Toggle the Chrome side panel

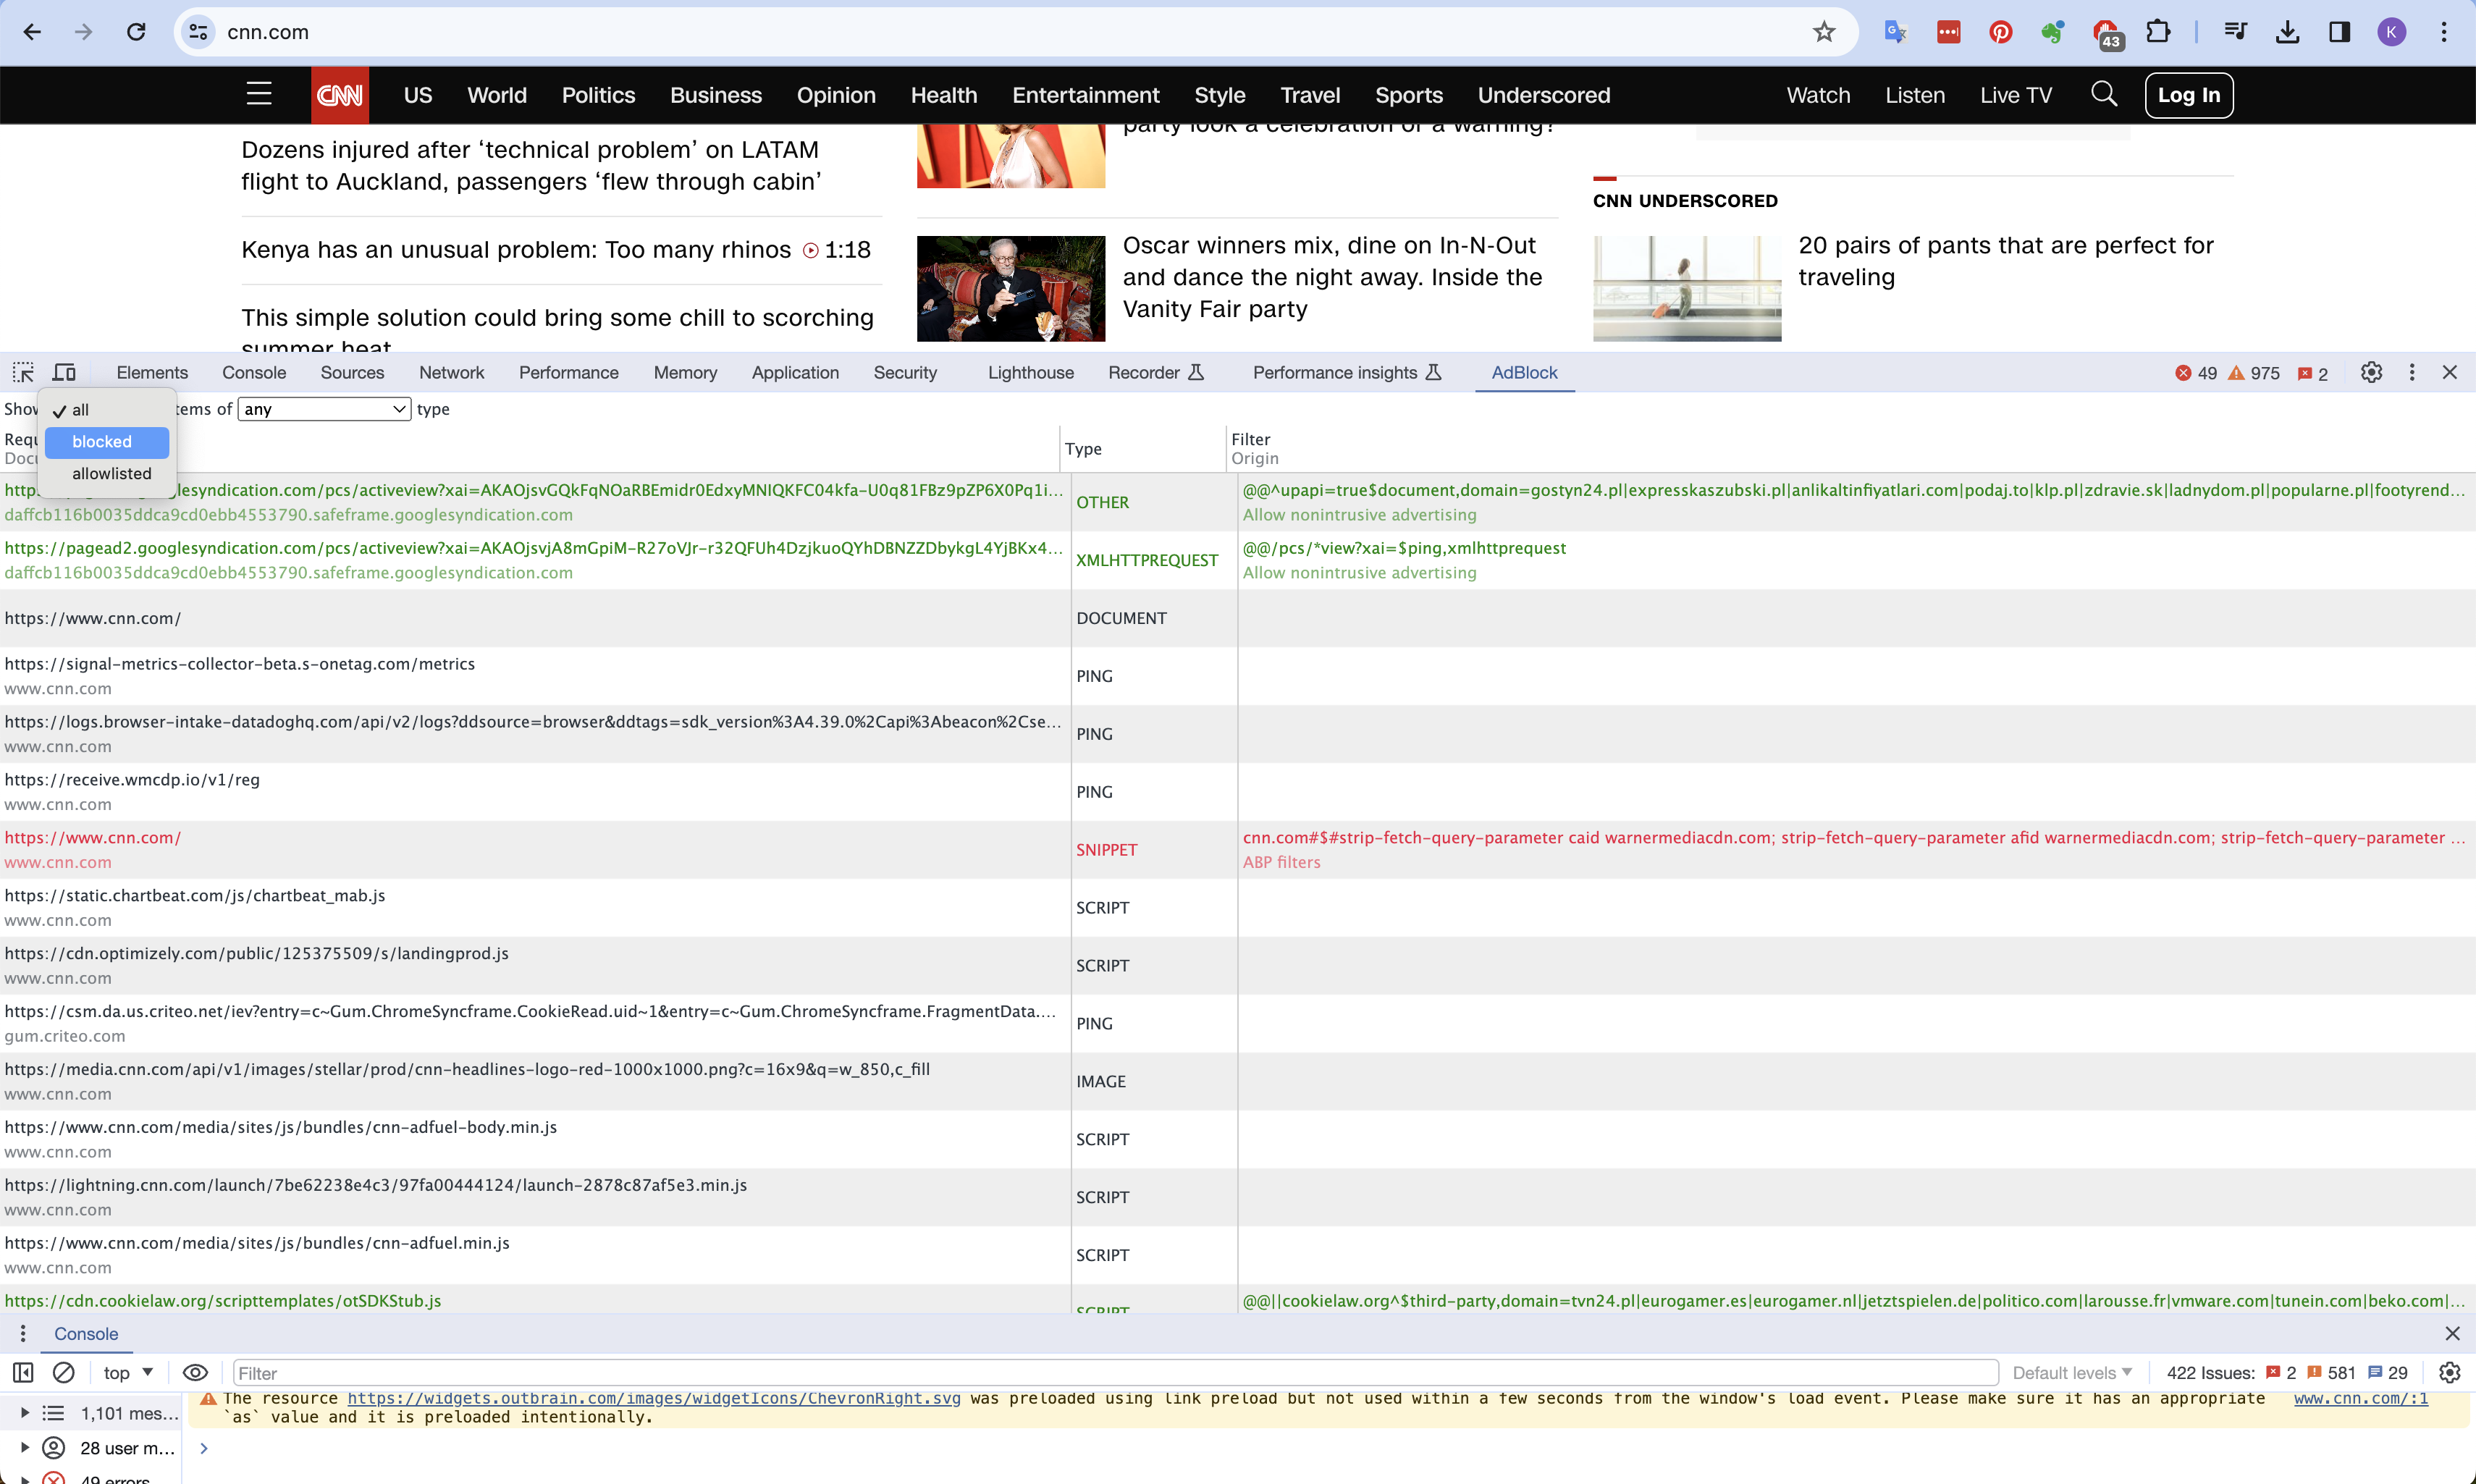[2339, 32]
